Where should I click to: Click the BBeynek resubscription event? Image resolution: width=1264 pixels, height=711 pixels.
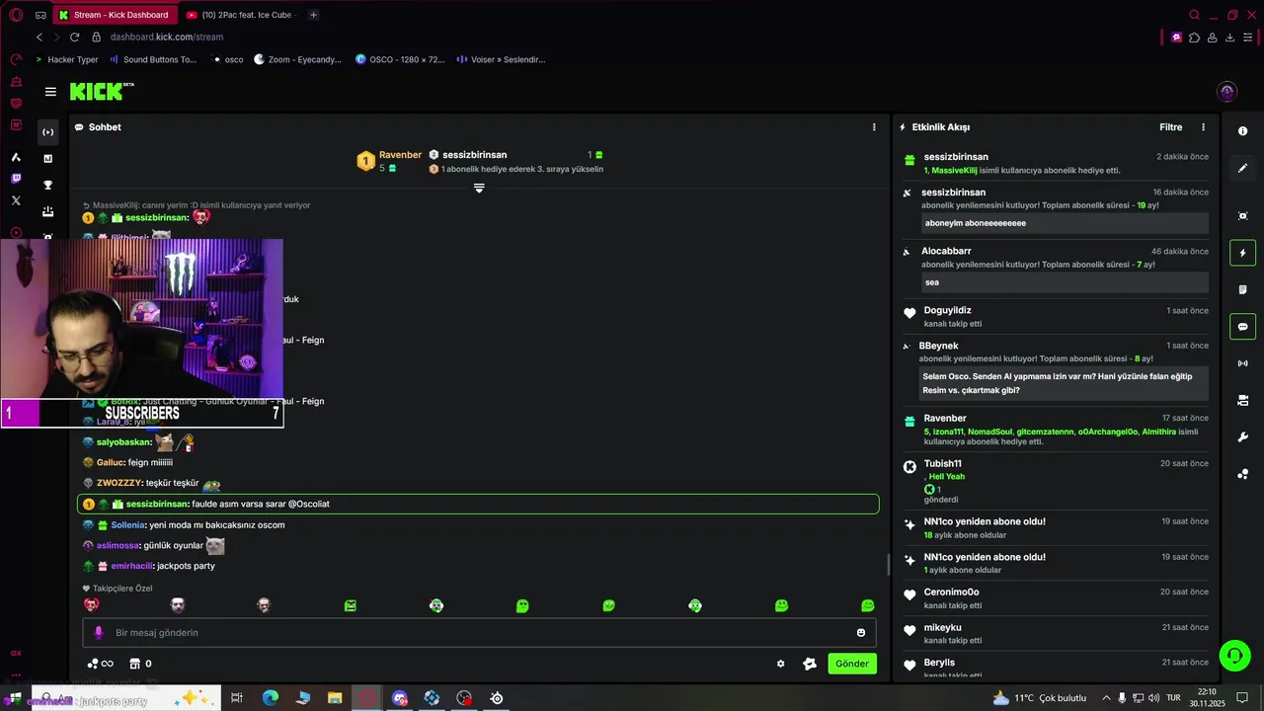click(1056, 369)
